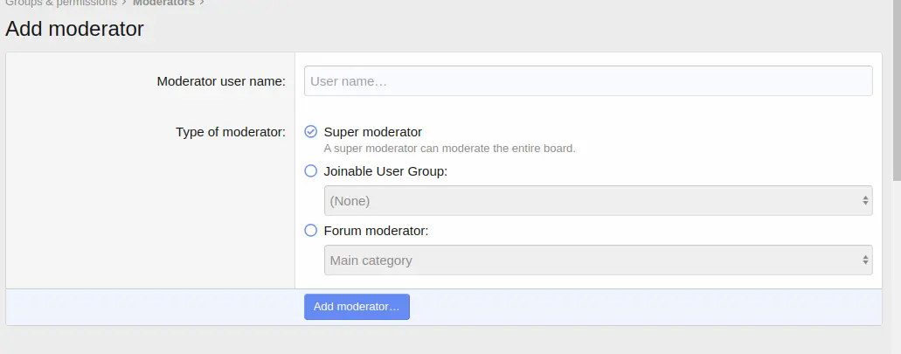Screen dimensions: 901x354
Task: Click the super moderator description text
Action: [x=449, y=149]
